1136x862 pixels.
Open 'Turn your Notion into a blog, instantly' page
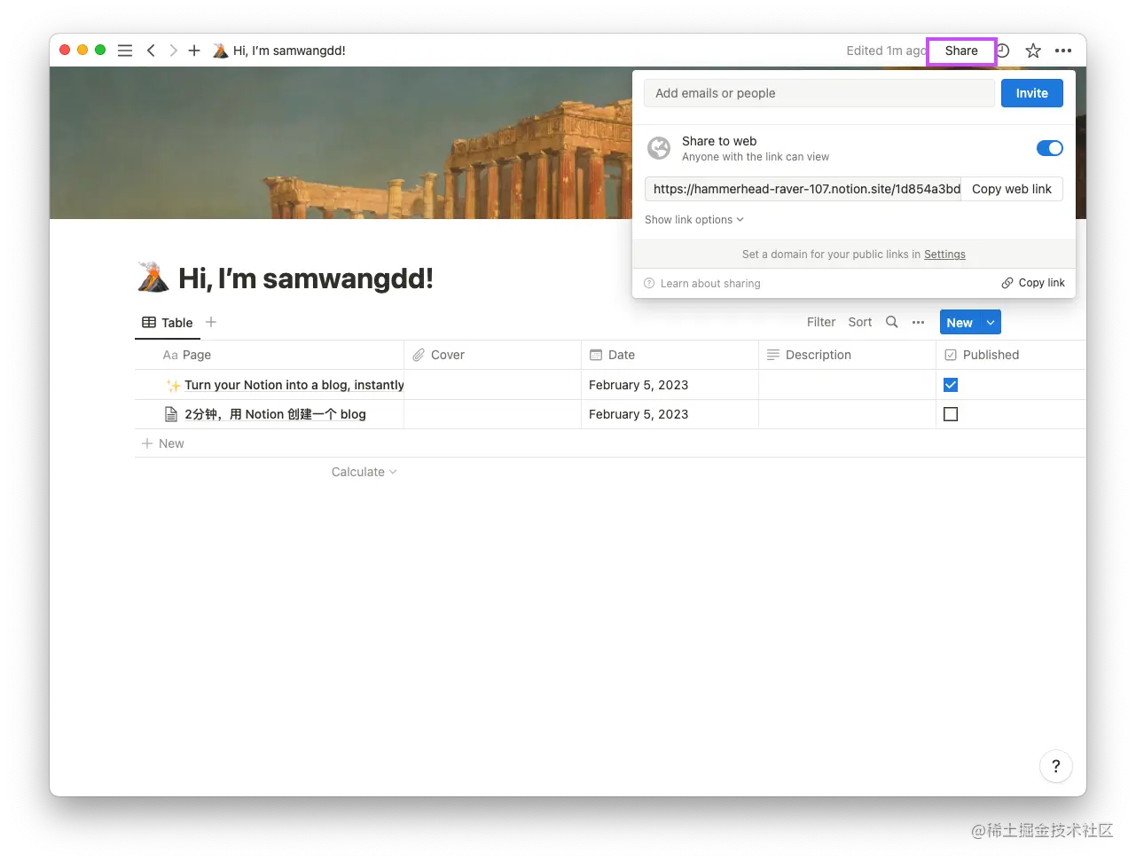point(294,385)
